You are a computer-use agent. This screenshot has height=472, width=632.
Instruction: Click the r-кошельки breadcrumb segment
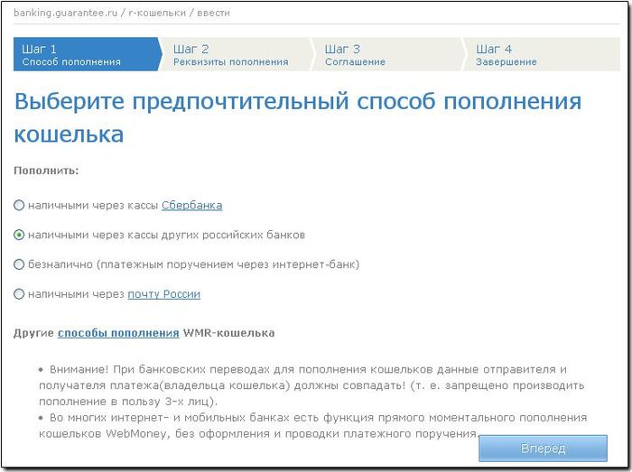tap(157, 13)
